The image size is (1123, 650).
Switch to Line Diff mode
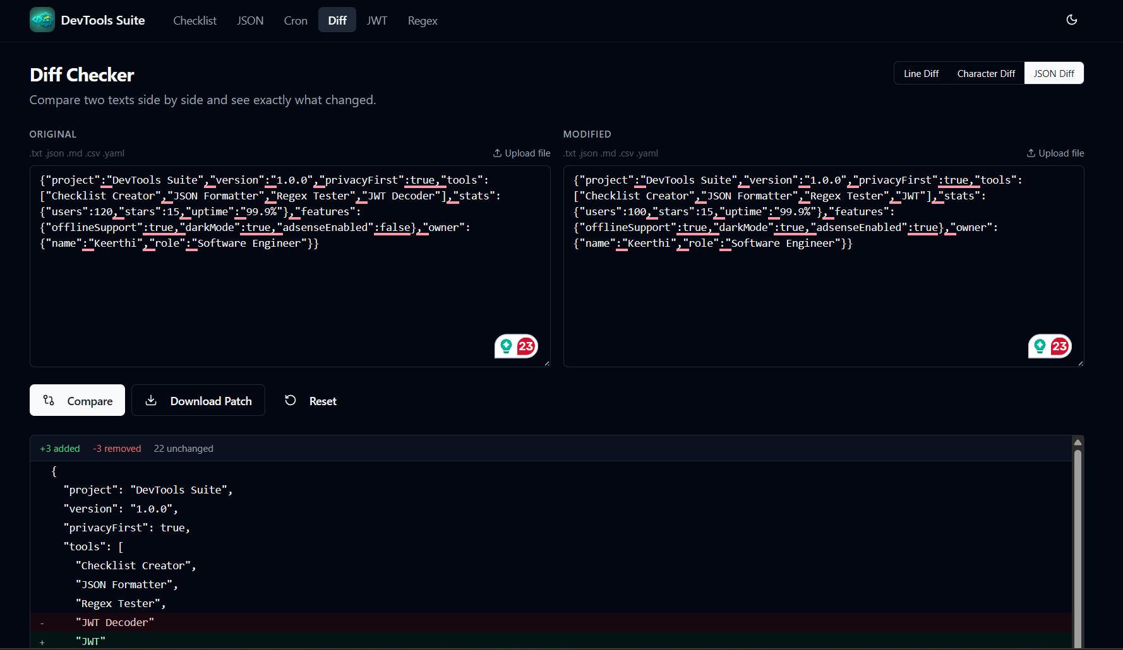pyautogui.click(x=921, y=73)
